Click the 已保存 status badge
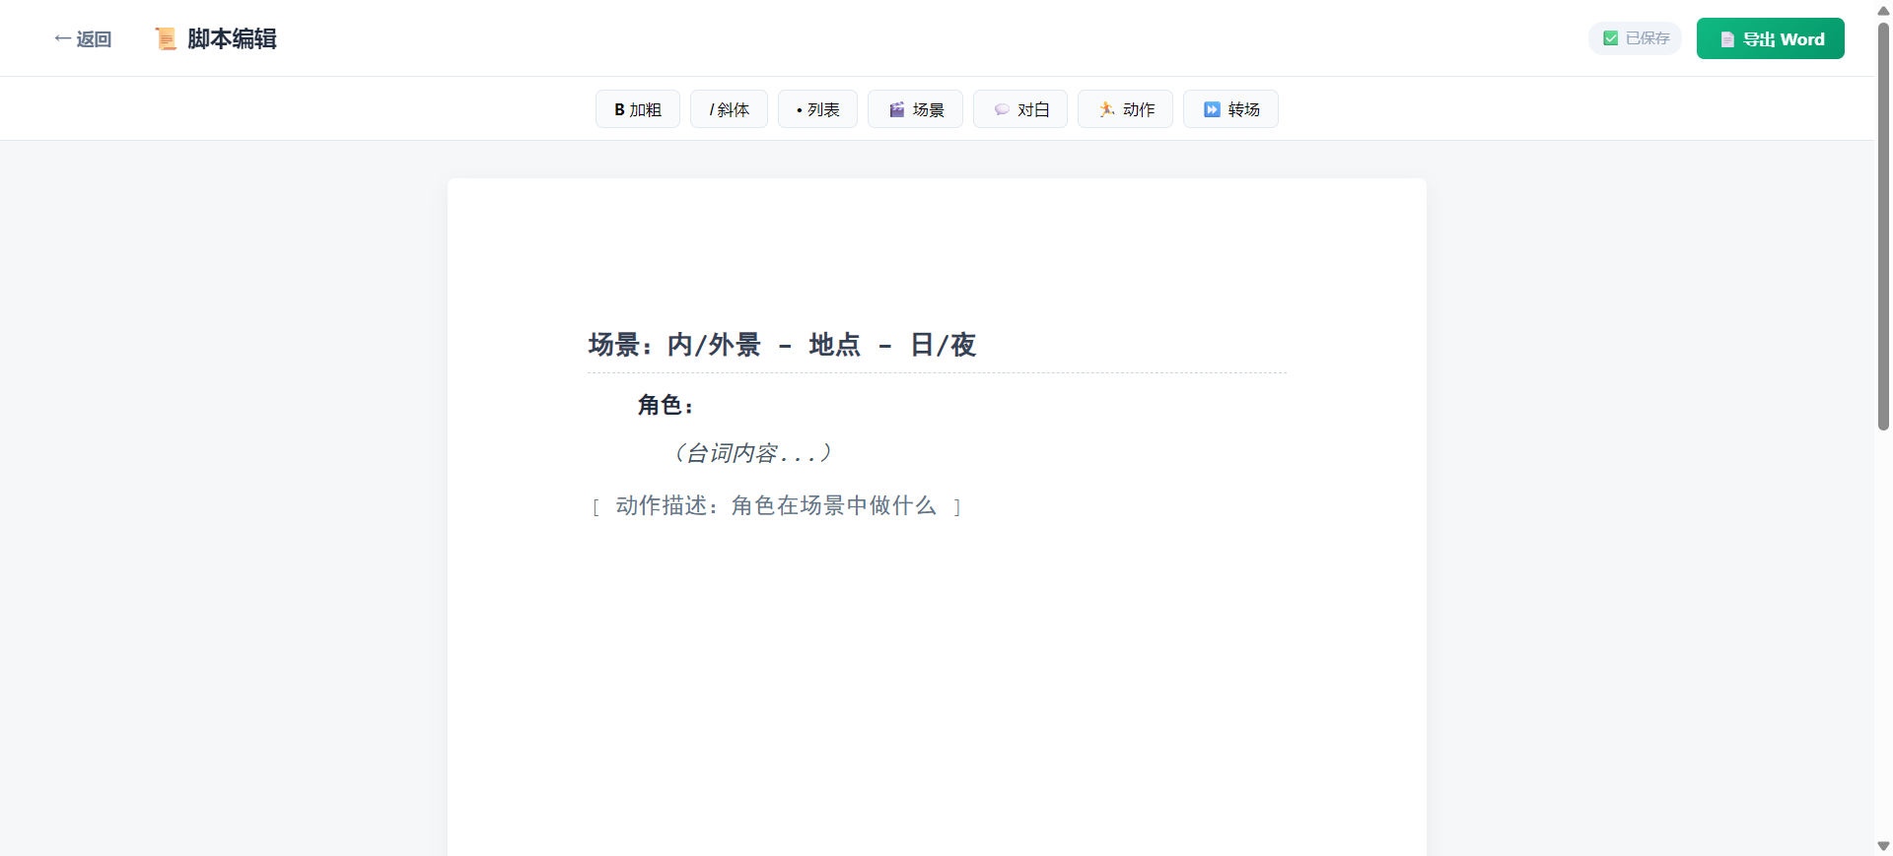The width and height of the screenshot is (1893, 856). [x=1636, y=38]
